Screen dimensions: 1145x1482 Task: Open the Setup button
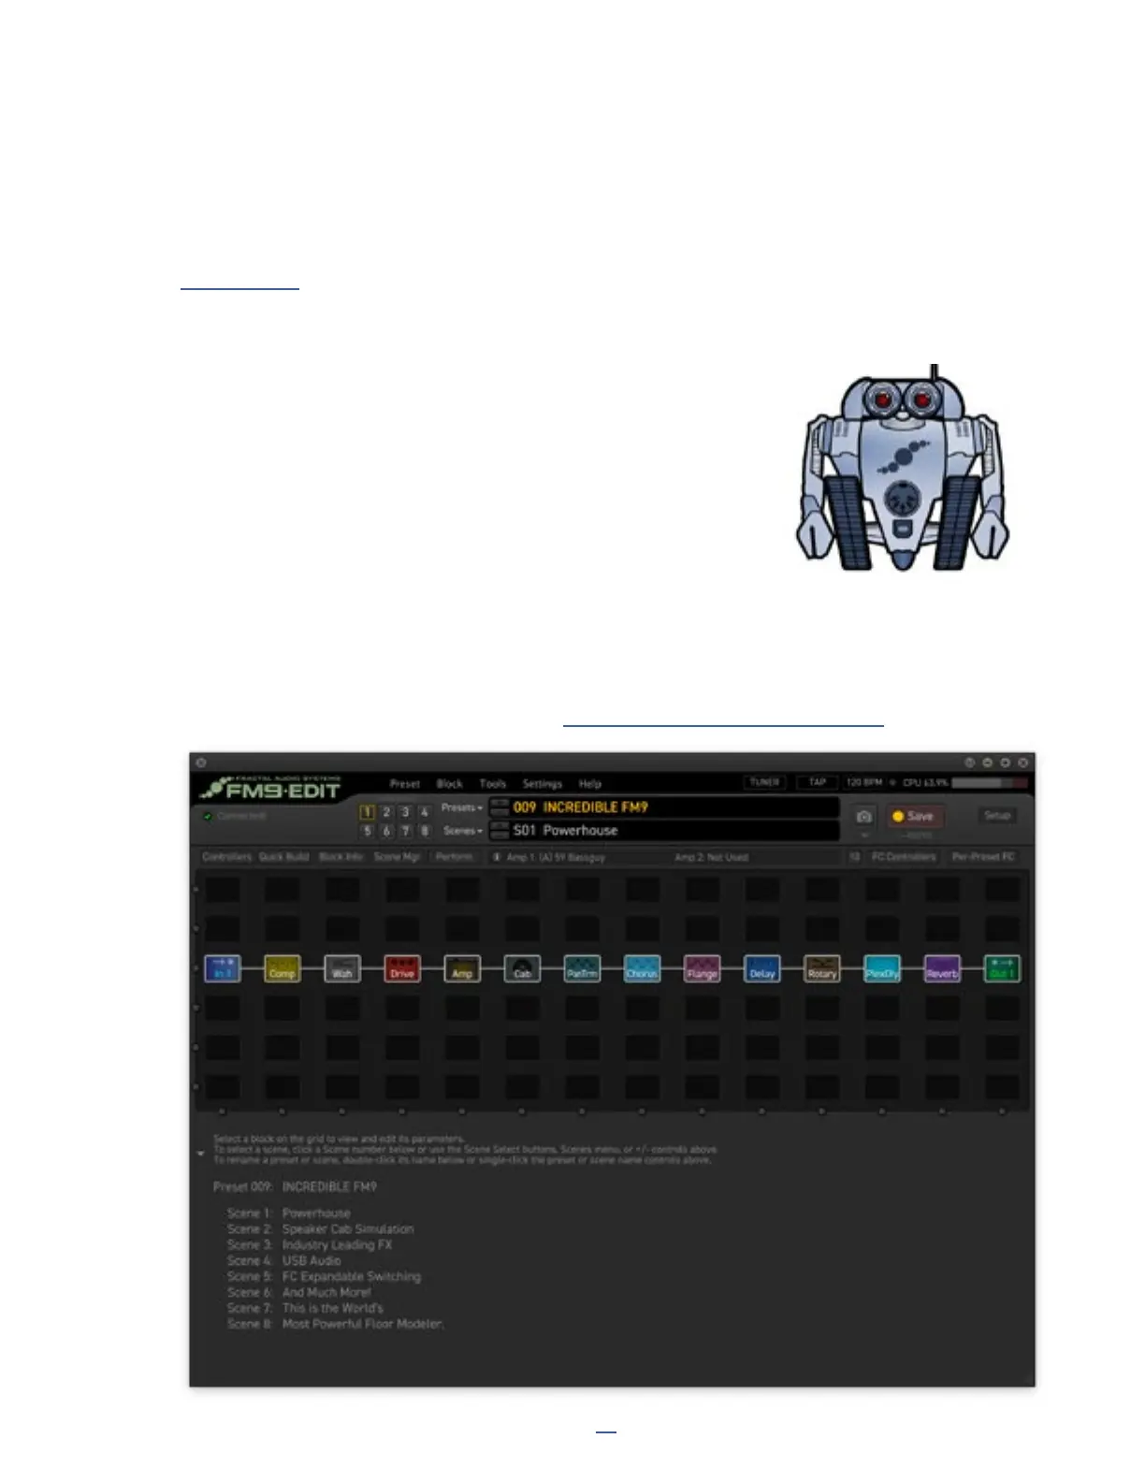[997, 816]
